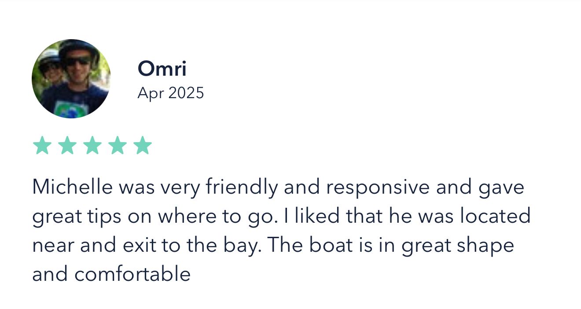
Task: Click the word "liked" in the review
Action: (x=315, y=216)
